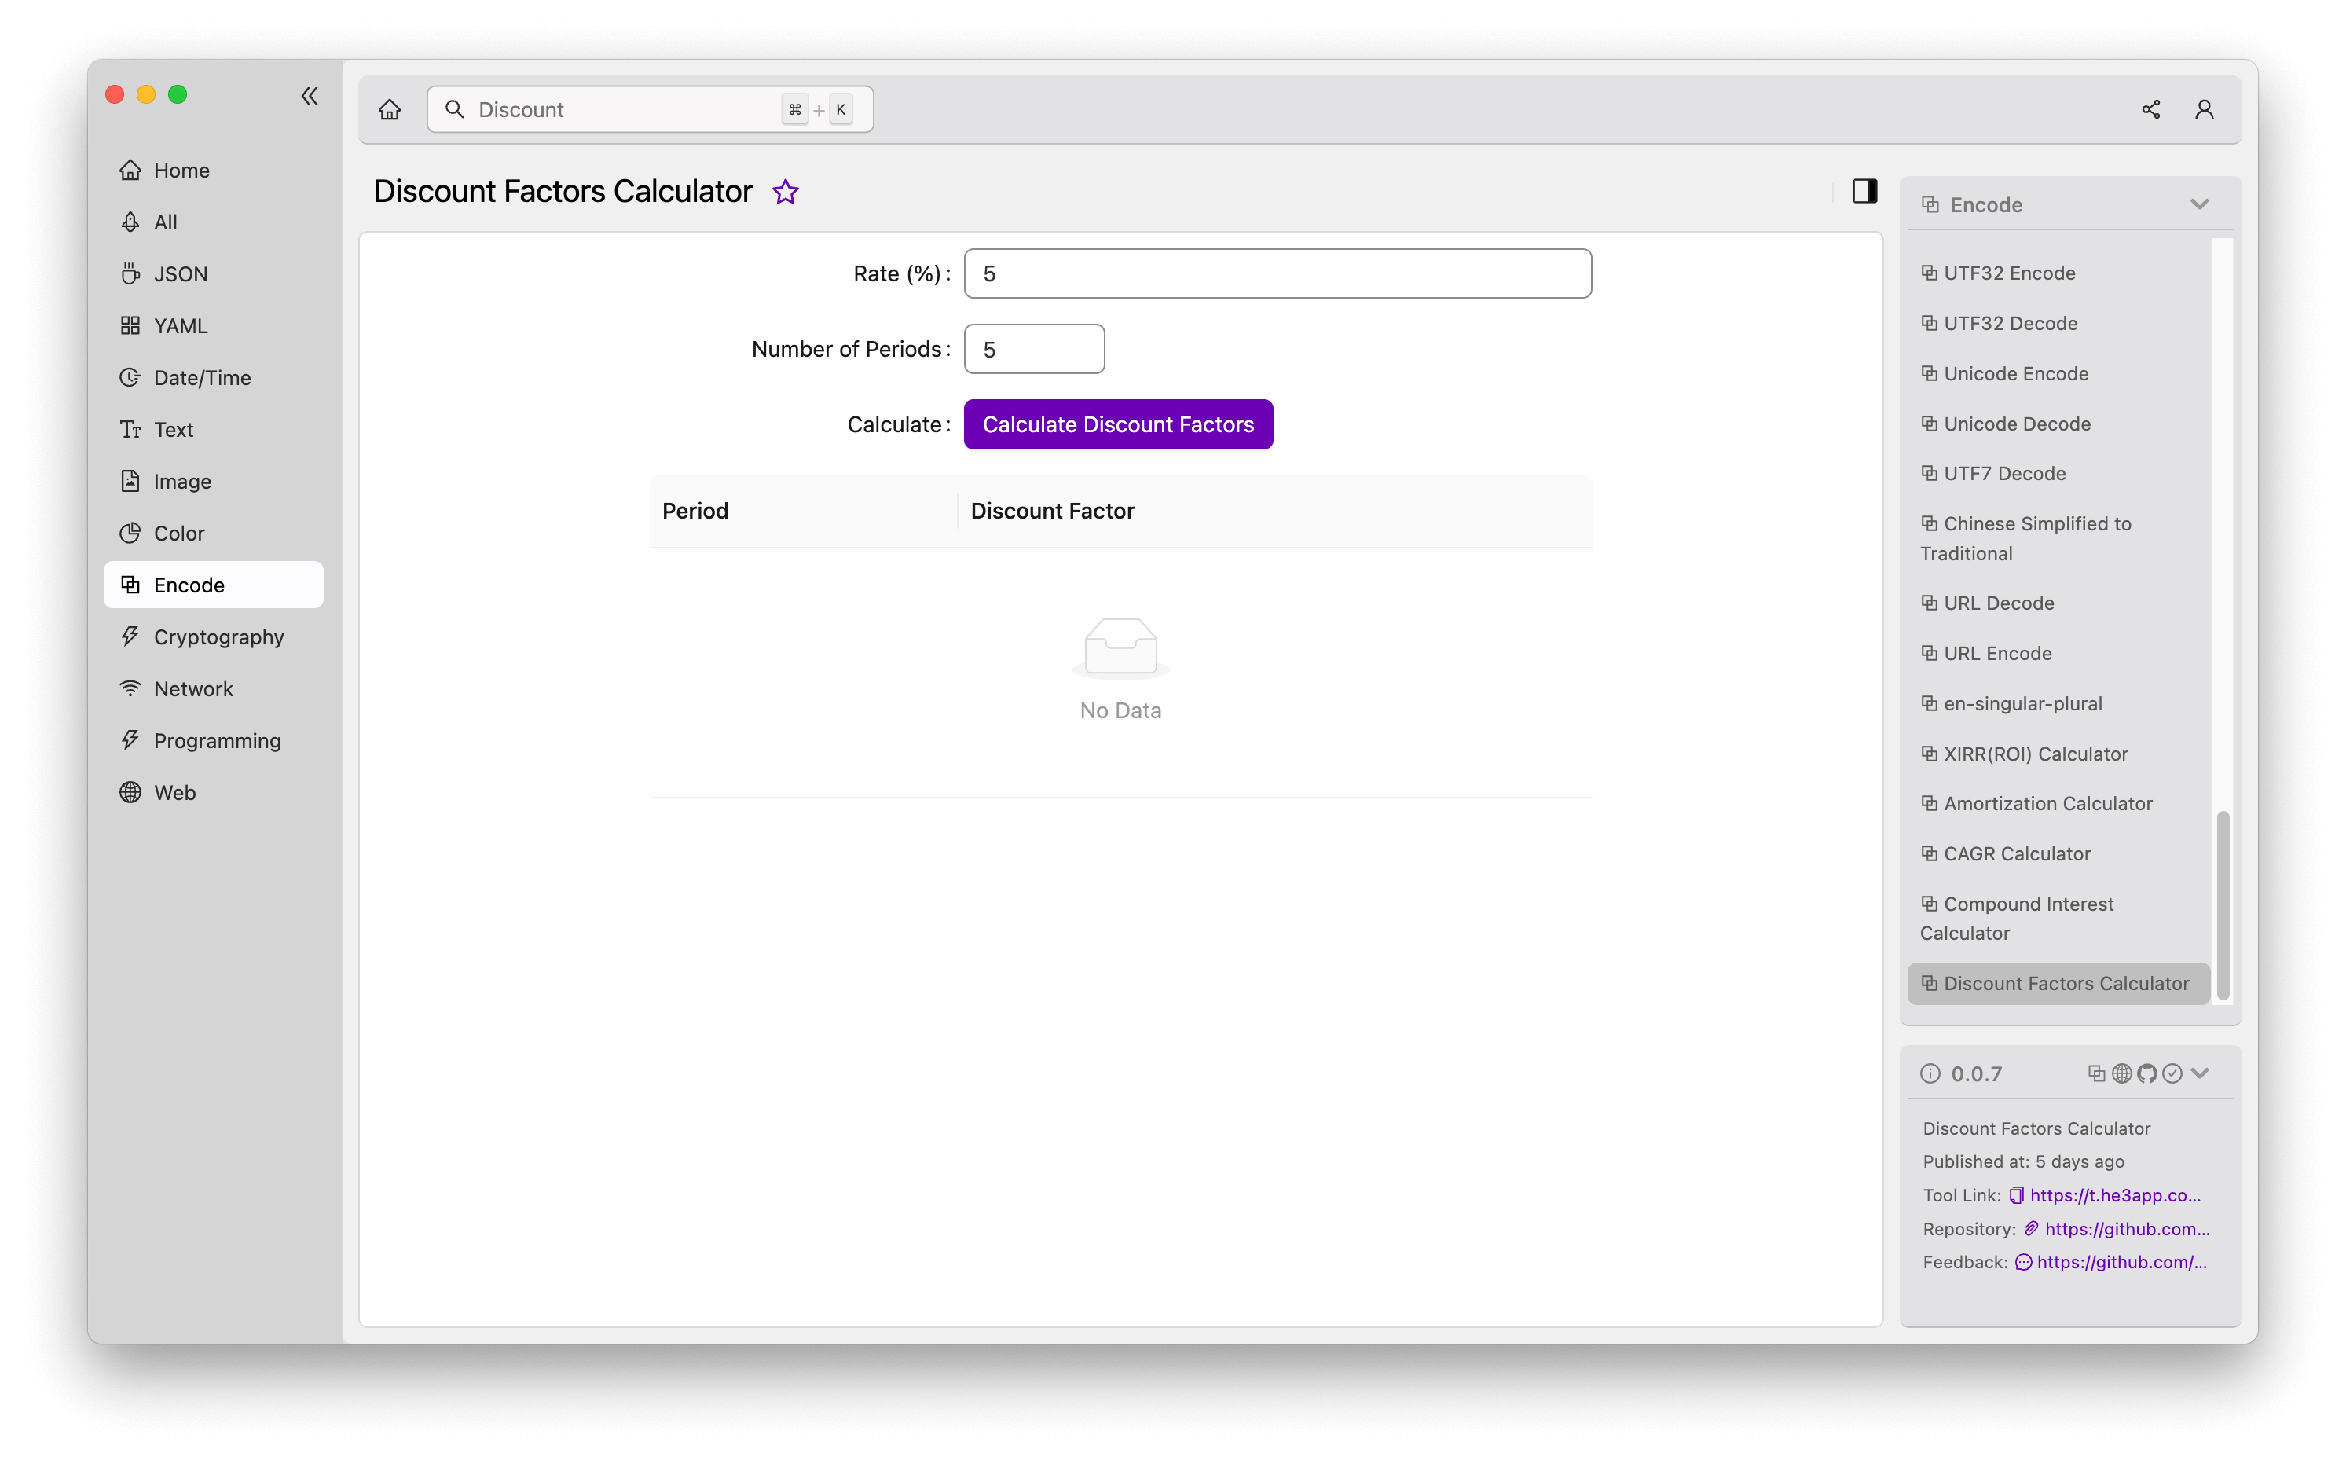The height and width of the screenshot is (1460, 2346).
Task: Click the user profile icon top right
Action: coord(2203,109)
